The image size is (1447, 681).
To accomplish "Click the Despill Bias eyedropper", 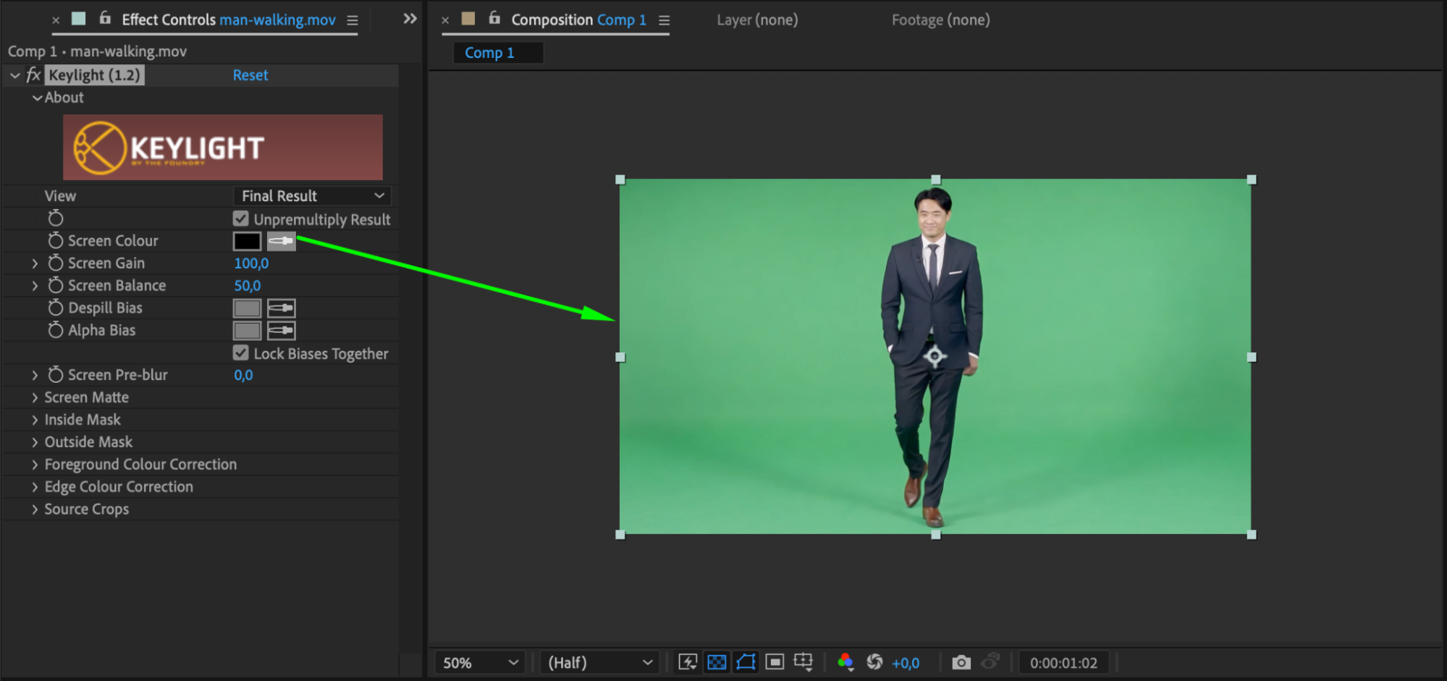I will click(x=281, y=308).
